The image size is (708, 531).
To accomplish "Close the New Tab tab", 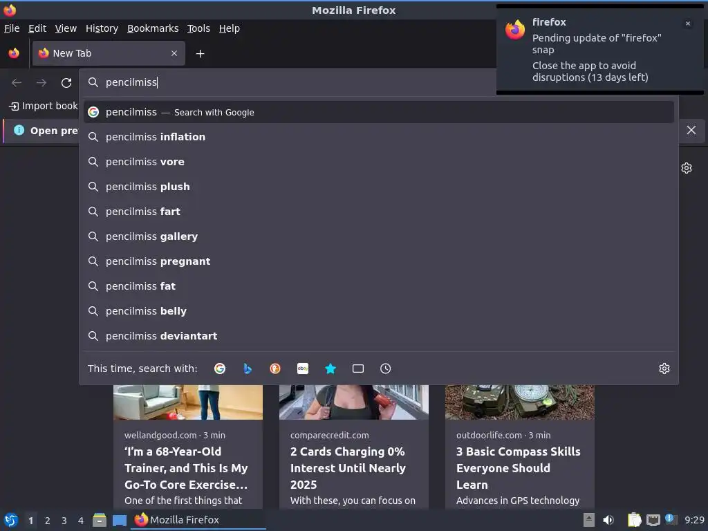I will [174, 53].
